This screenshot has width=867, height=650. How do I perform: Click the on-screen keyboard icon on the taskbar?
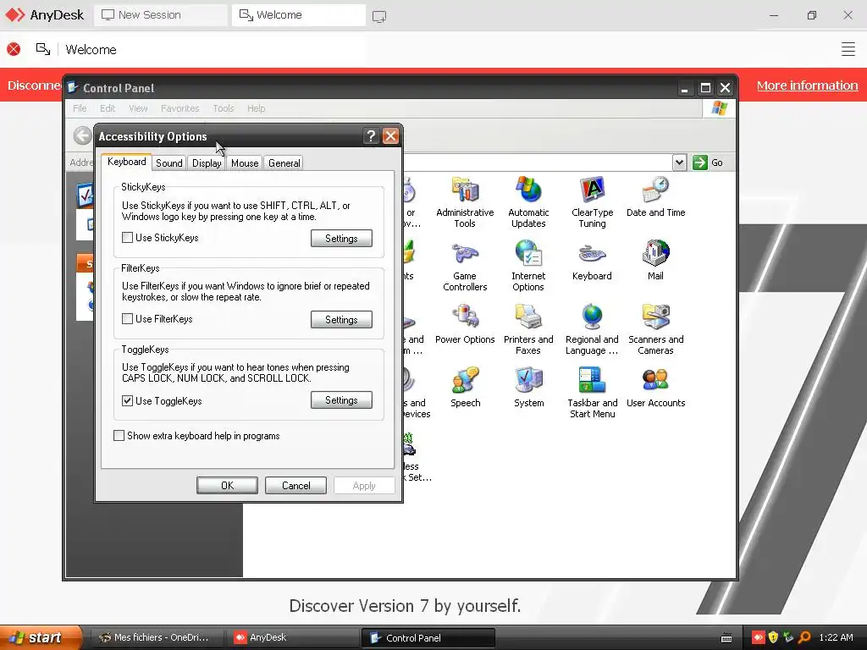726,638
